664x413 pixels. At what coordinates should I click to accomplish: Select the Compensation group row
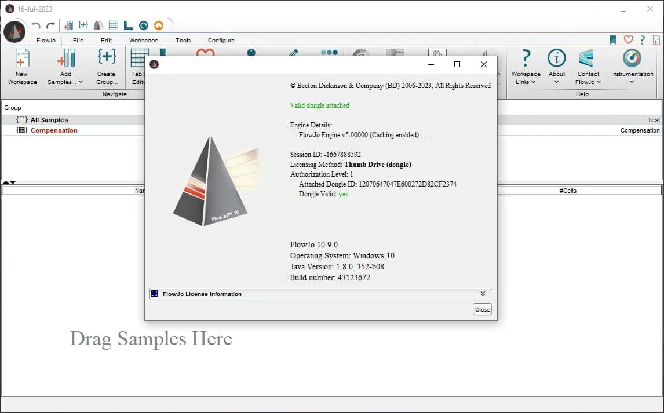73,130
